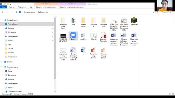Select the VID-20210406-WA0007 video file
Screen dimensions: 175x98
point(63,38)
